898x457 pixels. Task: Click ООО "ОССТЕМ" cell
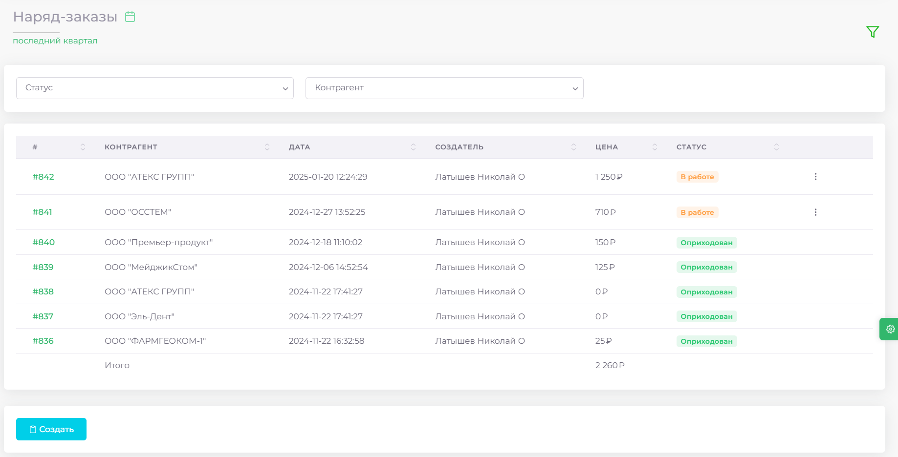click(138, 212)
